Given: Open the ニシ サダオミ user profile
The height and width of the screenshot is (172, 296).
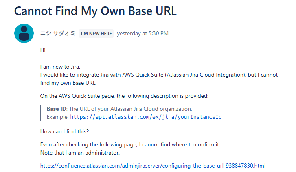Looking at the screenshot, I should [x=57, y=34].
